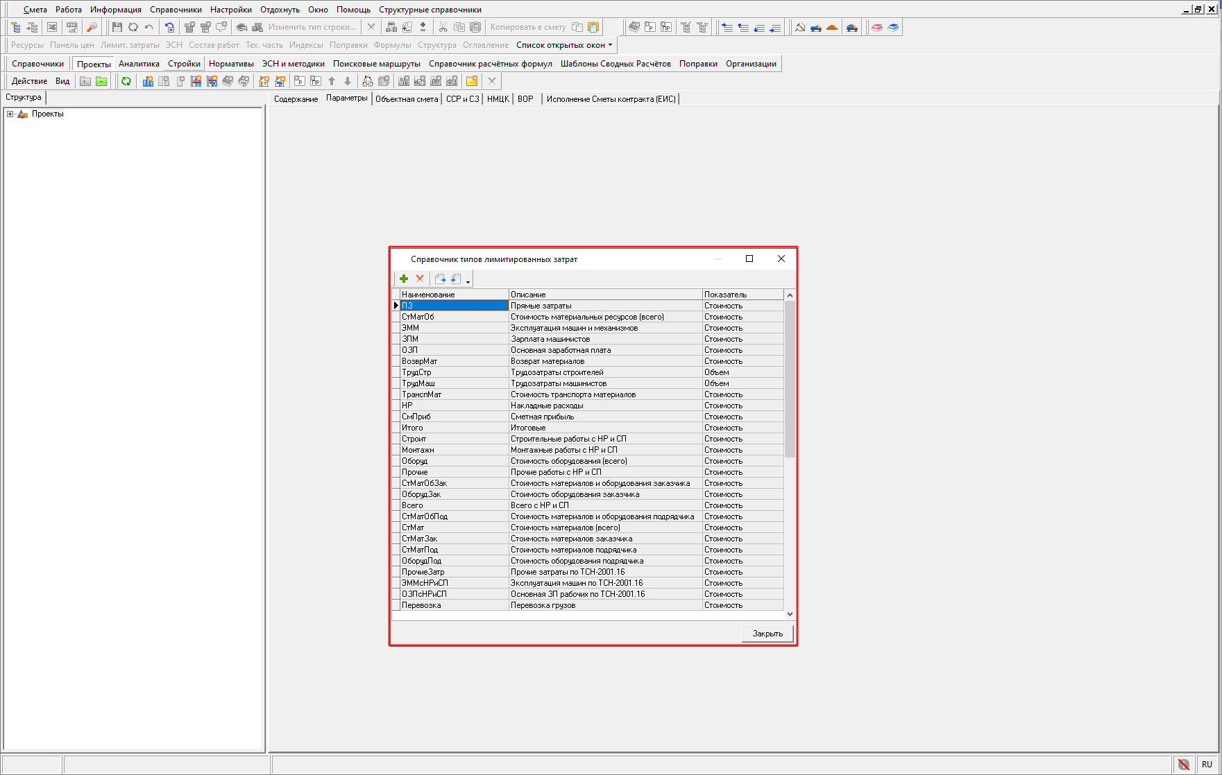The width and height of the screenshot is (1222, 775).
Task: Click the PDF export icon
Action: tap(72, 27)
